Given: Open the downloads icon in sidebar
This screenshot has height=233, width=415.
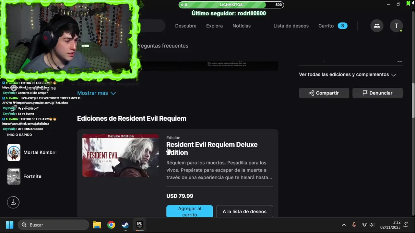Looking at the screenshot, I should click(13, 202).
